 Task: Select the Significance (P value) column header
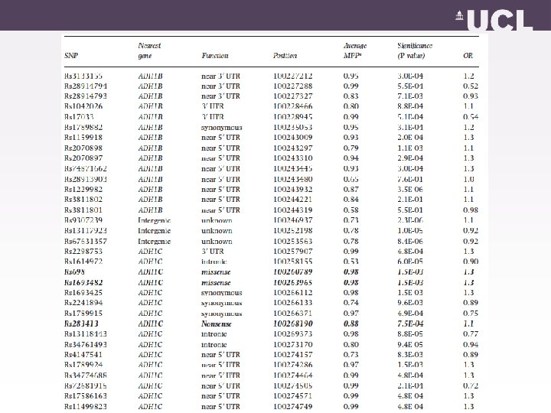pos(415,50)
